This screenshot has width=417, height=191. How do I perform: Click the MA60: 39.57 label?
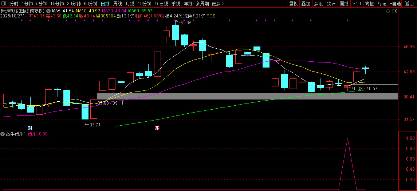click(140, 11)
